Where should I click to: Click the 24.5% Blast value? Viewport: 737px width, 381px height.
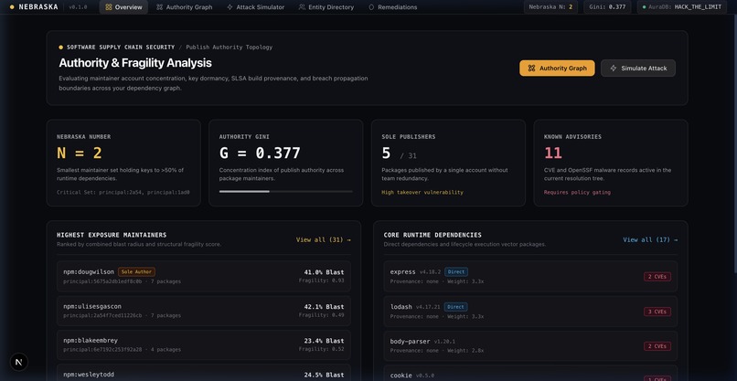324,375
